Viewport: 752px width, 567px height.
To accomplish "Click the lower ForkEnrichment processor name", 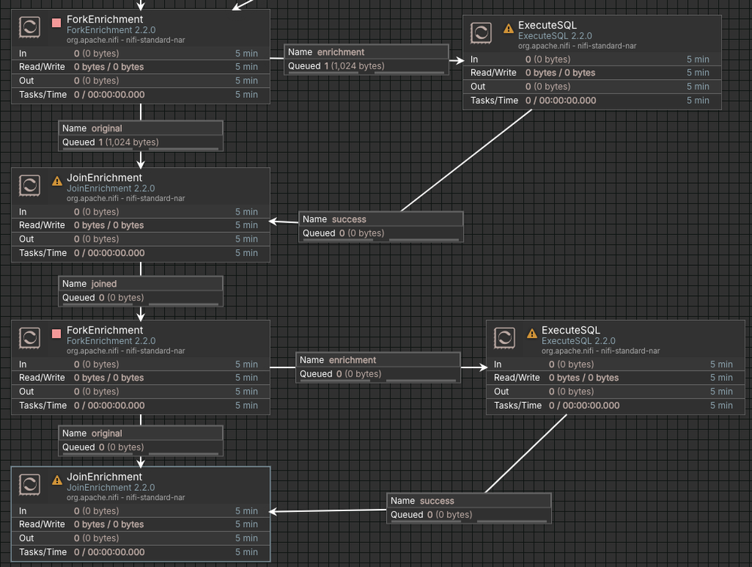I will pos(105,330).
